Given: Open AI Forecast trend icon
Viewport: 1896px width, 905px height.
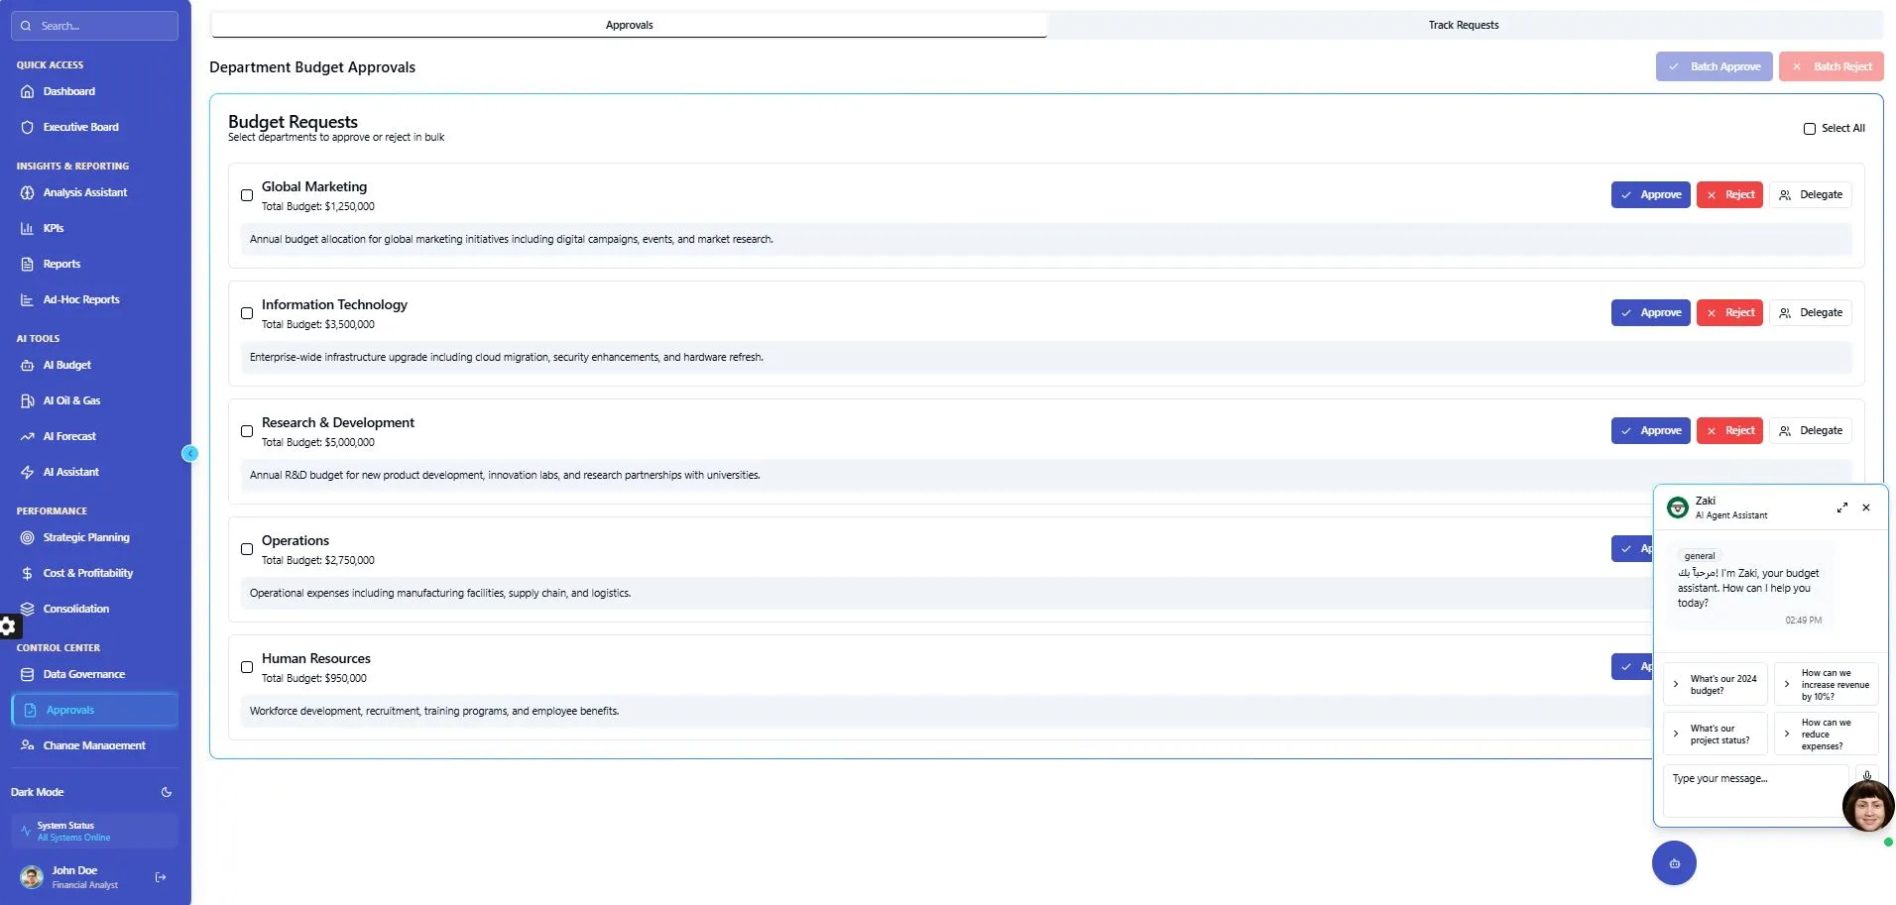Looking at the screenshot, I should pyautogui.click(x=27, y=436).
